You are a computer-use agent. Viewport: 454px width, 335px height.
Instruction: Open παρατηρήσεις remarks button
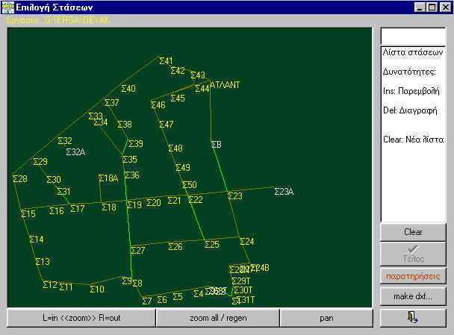tap(413, 276)
